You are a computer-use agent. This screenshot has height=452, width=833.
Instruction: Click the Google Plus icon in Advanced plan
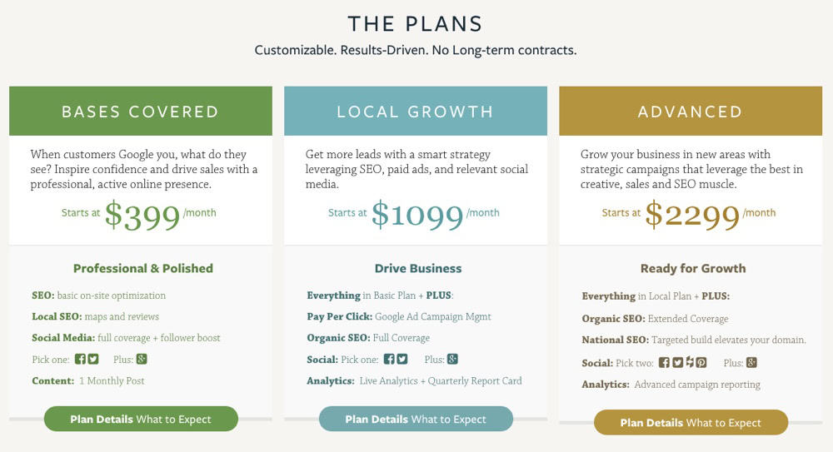751,362
